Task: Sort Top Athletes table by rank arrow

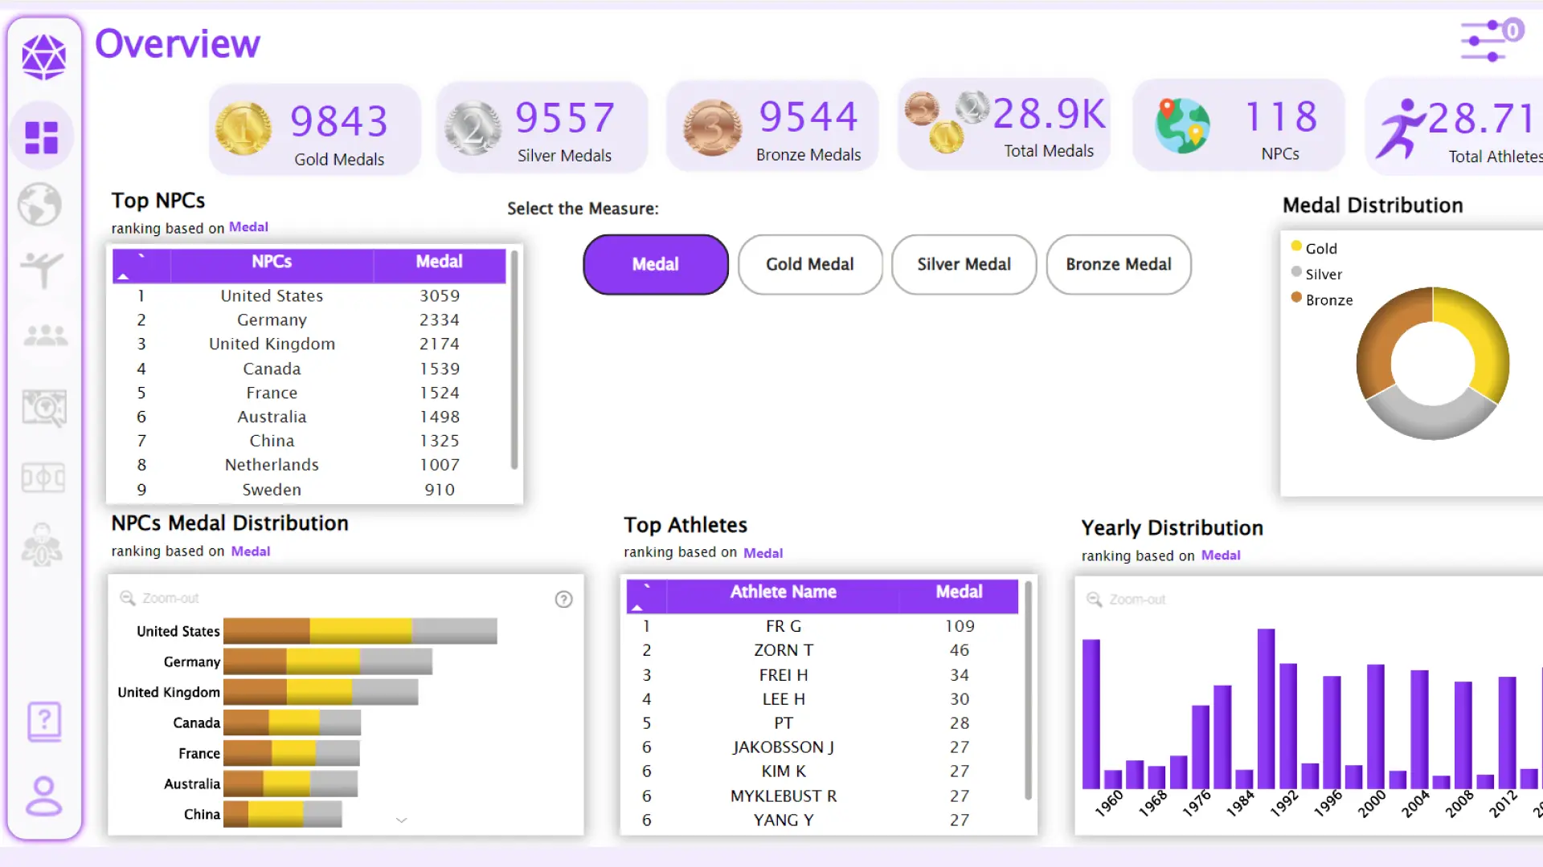Action: (x=637, y=608)
